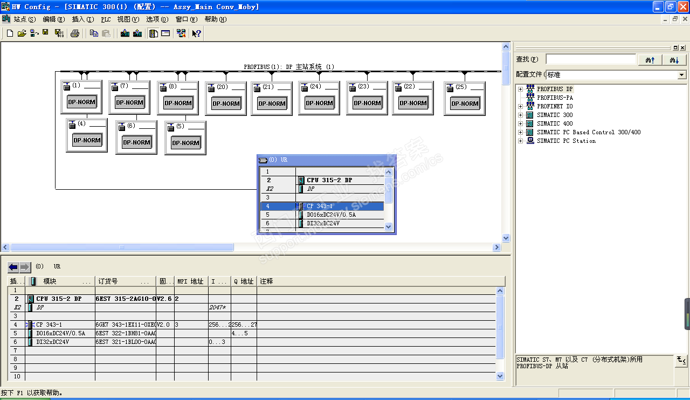
Task: Click the Open online station toolbar icon
Action: coord(34,33)
